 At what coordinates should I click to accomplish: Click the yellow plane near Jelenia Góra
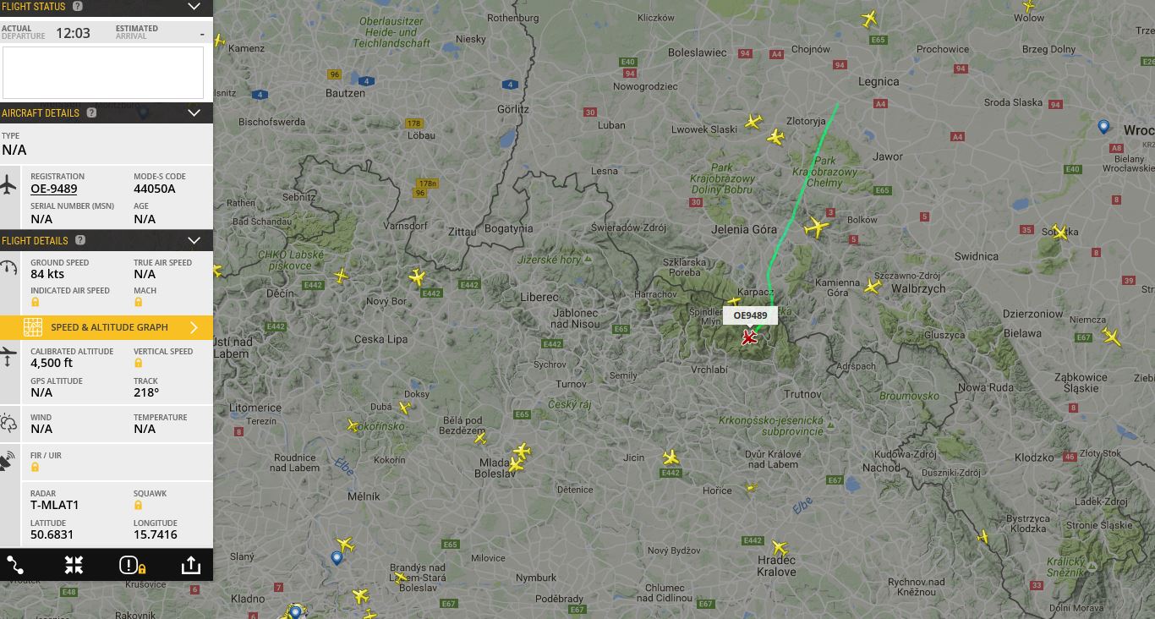816,227
